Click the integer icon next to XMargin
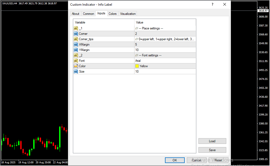 click(76, 45)
